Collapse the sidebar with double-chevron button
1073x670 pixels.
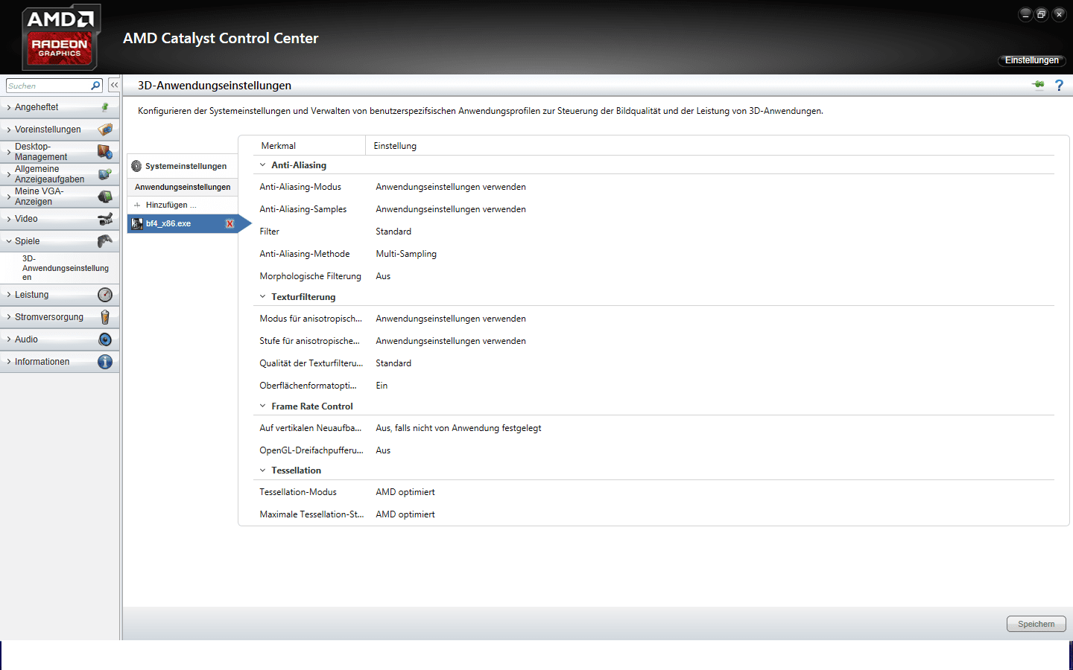pyautogui.click(x=114, y=86)
